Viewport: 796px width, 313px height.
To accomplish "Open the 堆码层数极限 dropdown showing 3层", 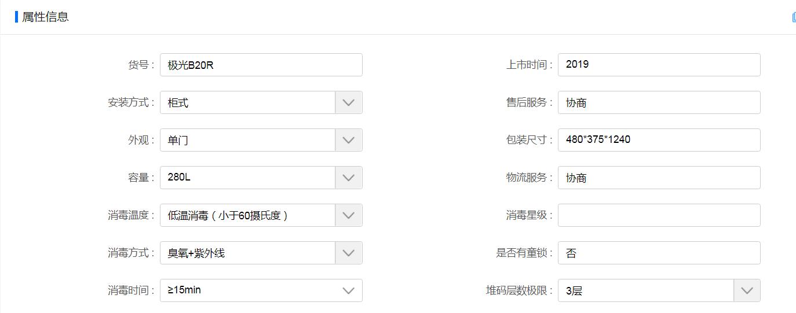I will 746,290.
